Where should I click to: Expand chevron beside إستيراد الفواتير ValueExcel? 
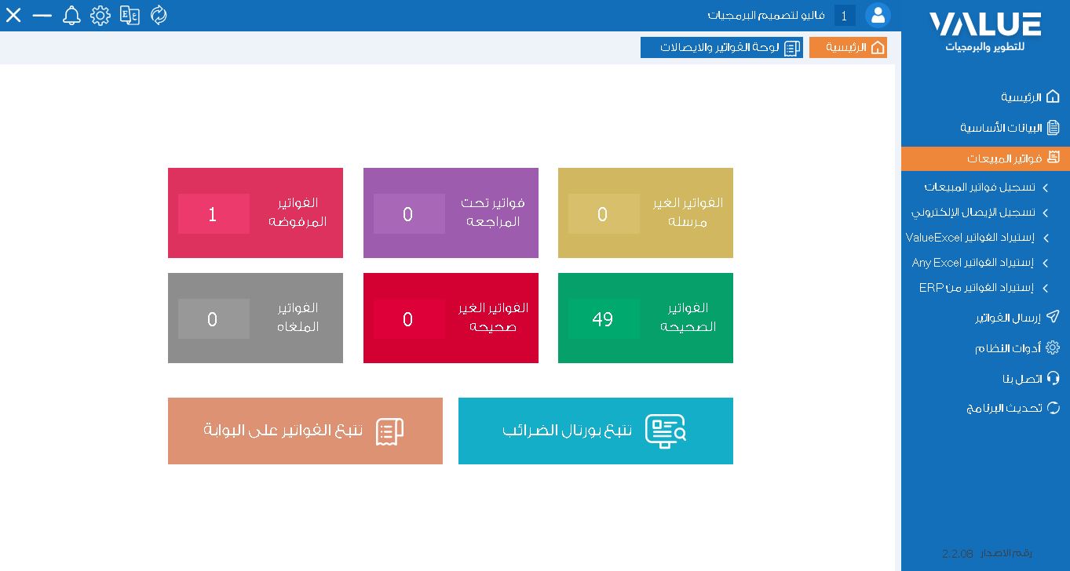(x=1045, y=238)
